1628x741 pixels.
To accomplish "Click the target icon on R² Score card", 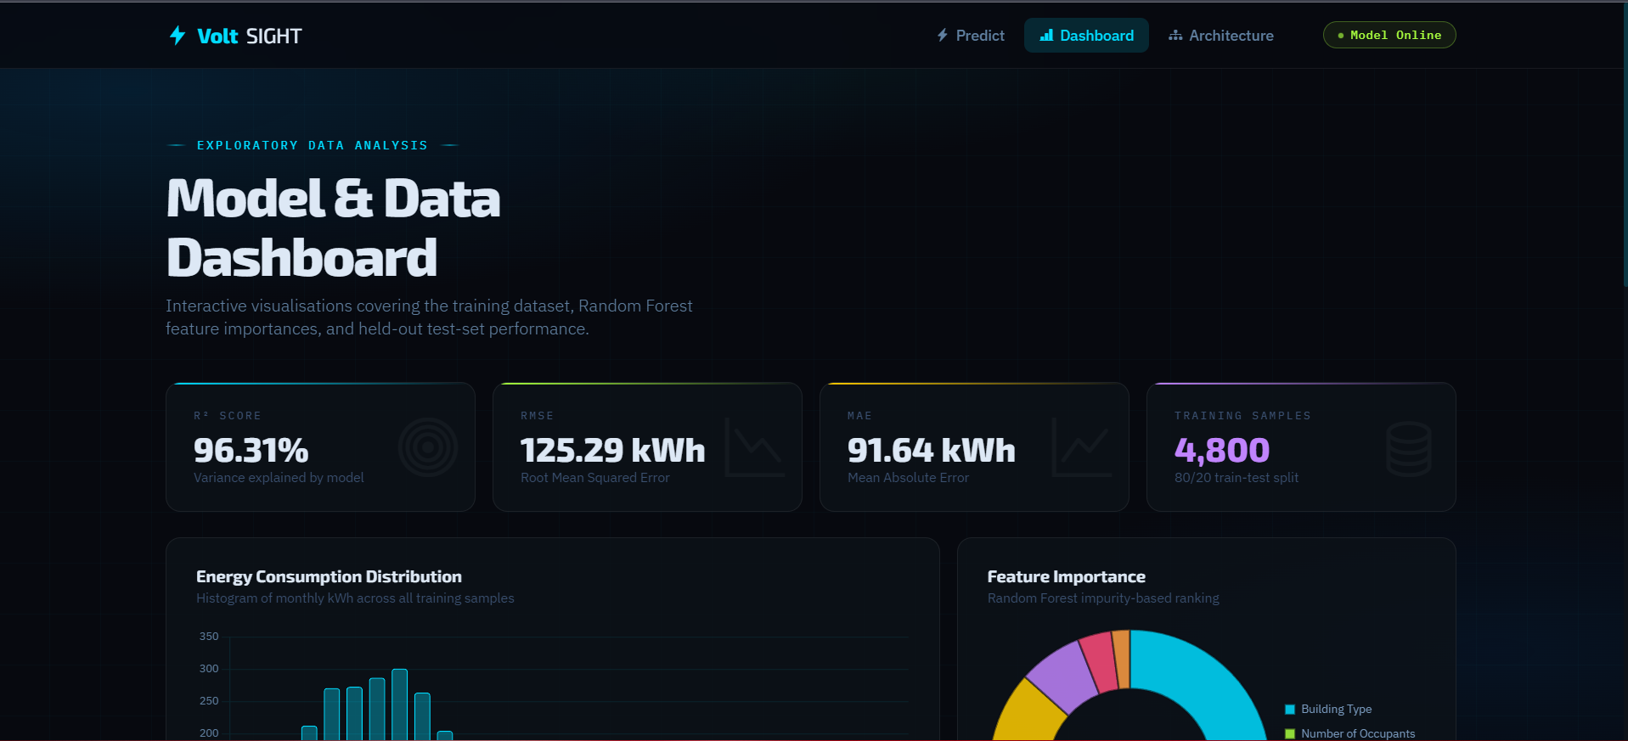I will [x=428, y=447].
